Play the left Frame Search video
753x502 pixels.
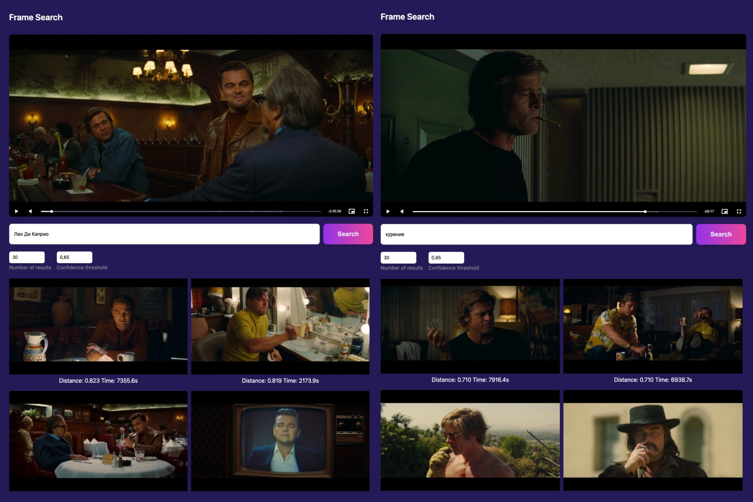tap(16, 211)
